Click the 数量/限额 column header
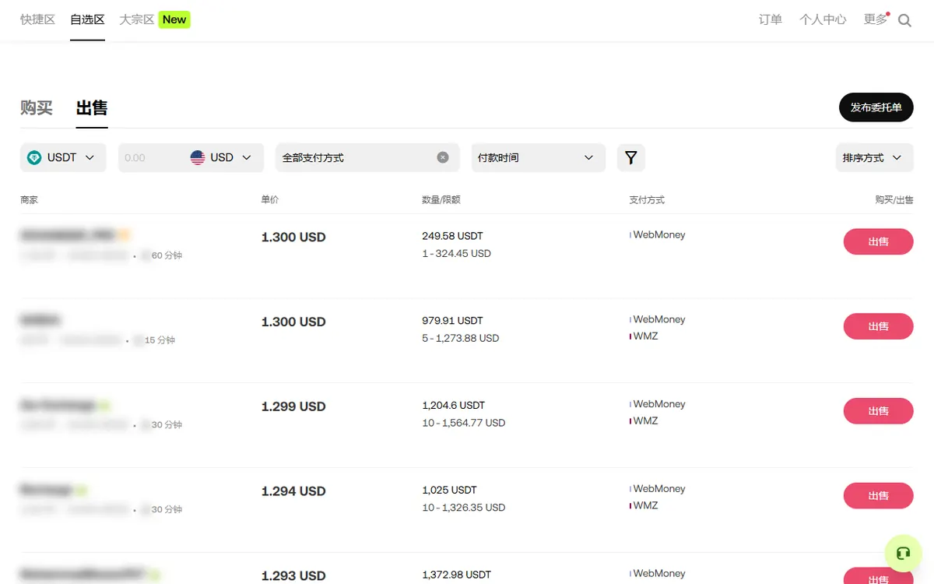Screen dimensions: 934x584 pos(441,200)
